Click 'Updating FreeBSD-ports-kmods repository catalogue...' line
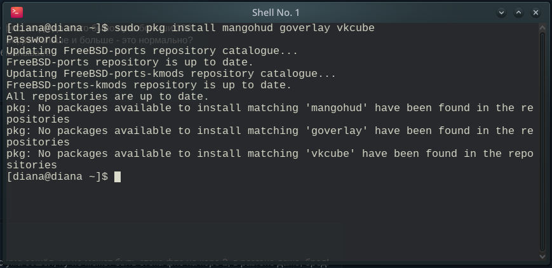The image size is (552, 268). (x=171, y=74)
